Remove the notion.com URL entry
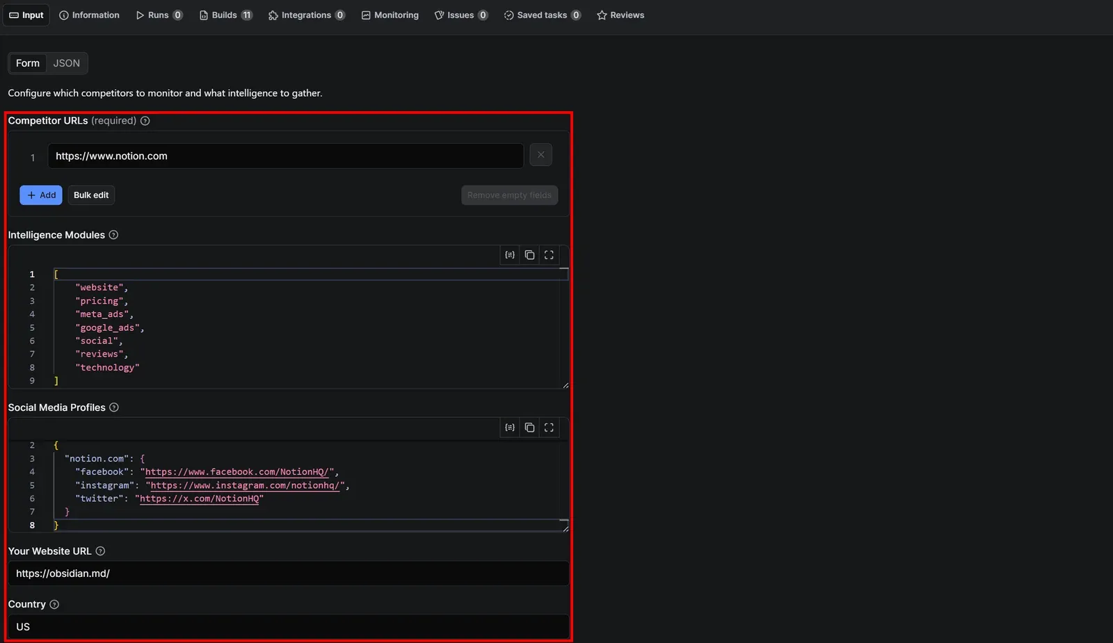1113x643 pixels. 541,155
